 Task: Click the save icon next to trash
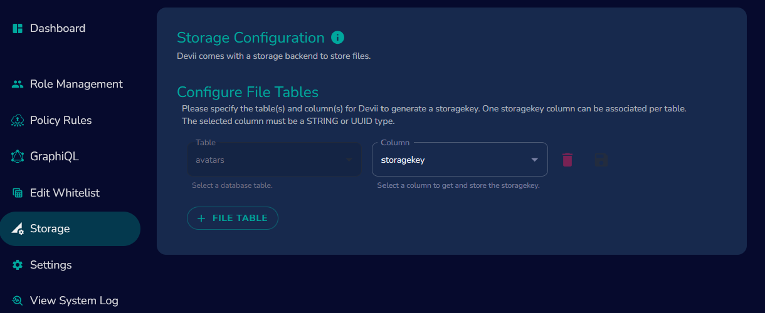coord(601,160)
